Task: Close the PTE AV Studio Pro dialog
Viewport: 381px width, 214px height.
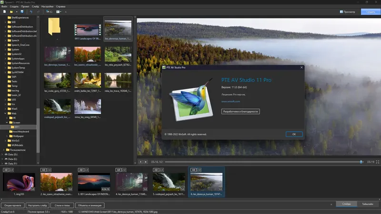Action: click(301, 68)
